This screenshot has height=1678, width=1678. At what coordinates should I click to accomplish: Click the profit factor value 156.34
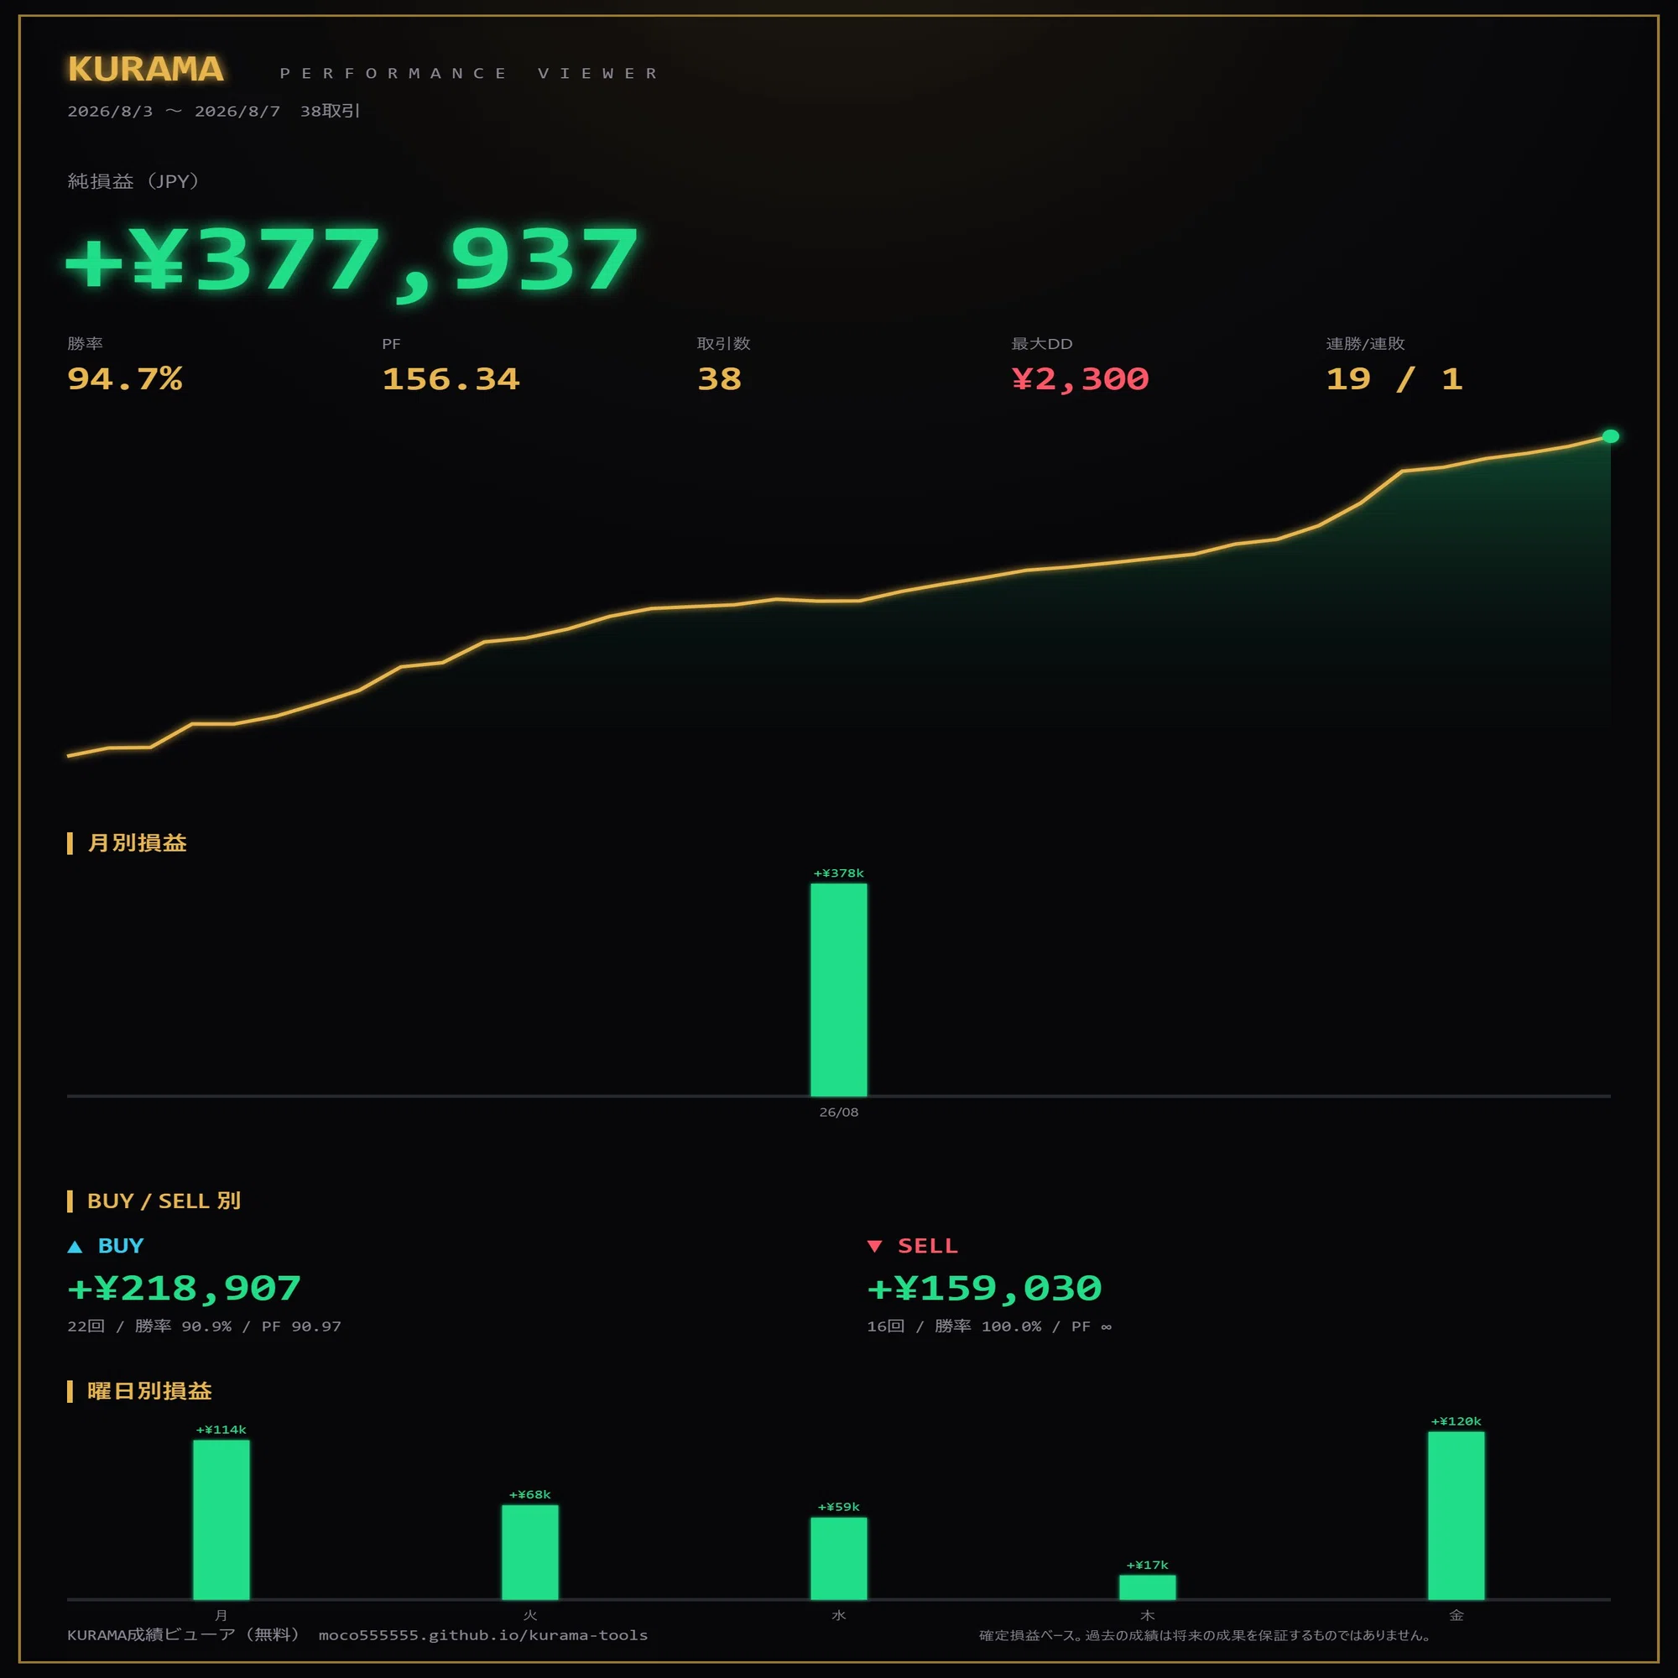click(x=451, y=378)
